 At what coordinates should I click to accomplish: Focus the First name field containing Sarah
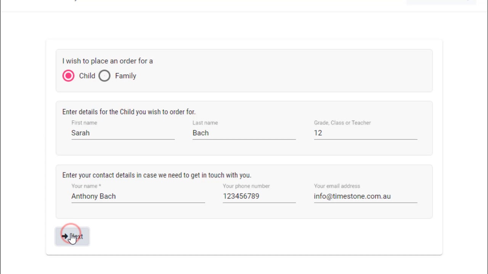tap(123, 133)
